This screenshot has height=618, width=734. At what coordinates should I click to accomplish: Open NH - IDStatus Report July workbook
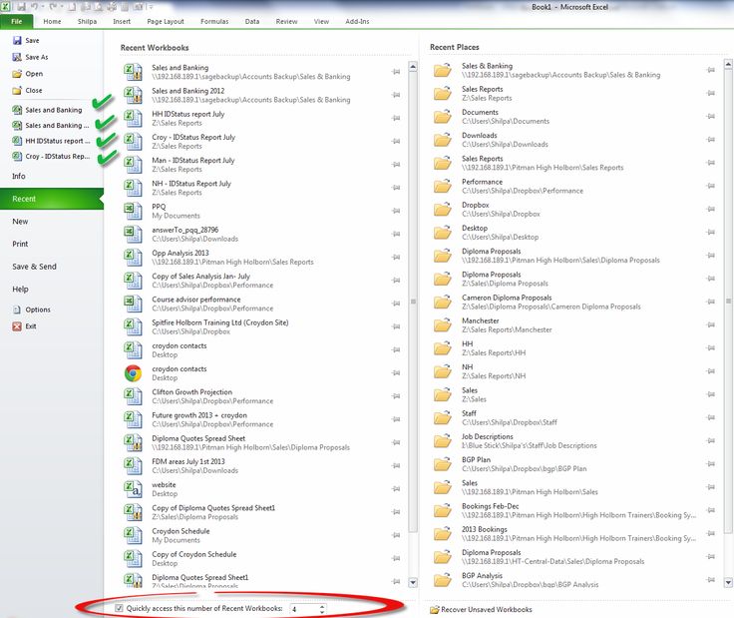point(261,188)
